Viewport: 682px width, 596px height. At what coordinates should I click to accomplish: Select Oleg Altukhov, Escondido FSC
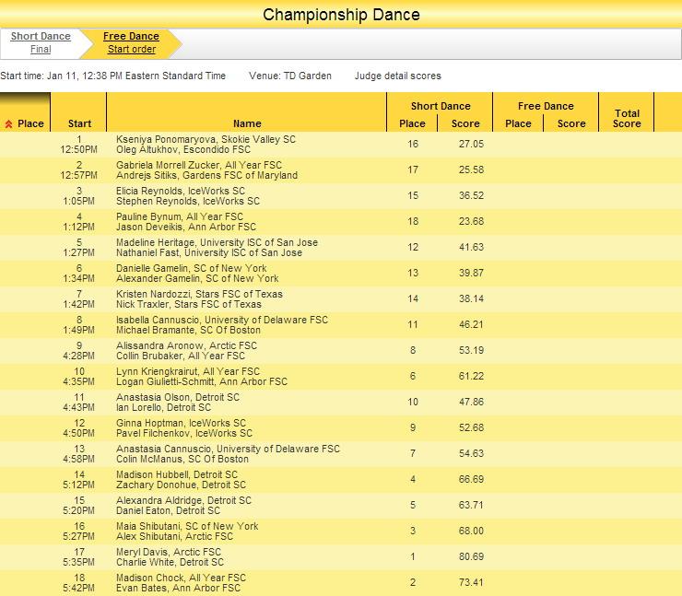coord(183,149)
